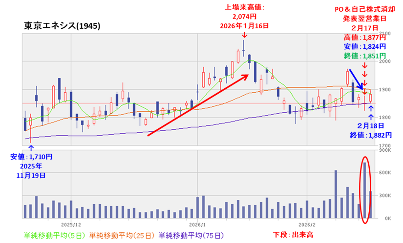Select the blue 安値:1,824円 label

tap(364, 47)
